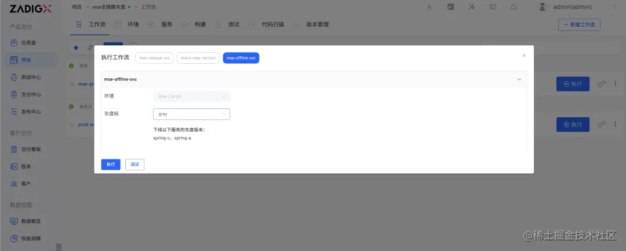The image size is (626, 251).
Task: Click the 项目 breadcrumb link
Action: click(x=77, y=7)
